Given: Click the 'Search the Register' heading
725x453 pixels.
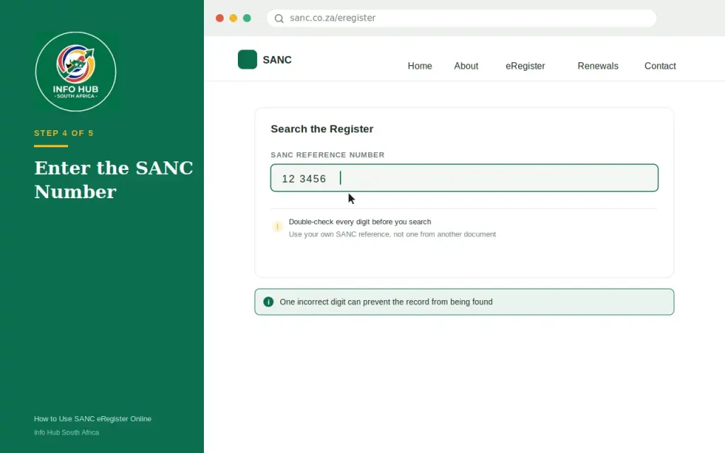Looking at the screenshot, I should click(x=322, y=129).
